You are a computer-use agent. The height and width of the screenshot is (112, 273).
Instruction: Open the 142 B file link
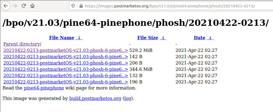pos(66,57)
